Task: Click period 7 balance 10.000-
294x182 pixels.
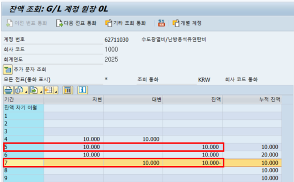Action: pyautogui.click(x=212, y=163)
